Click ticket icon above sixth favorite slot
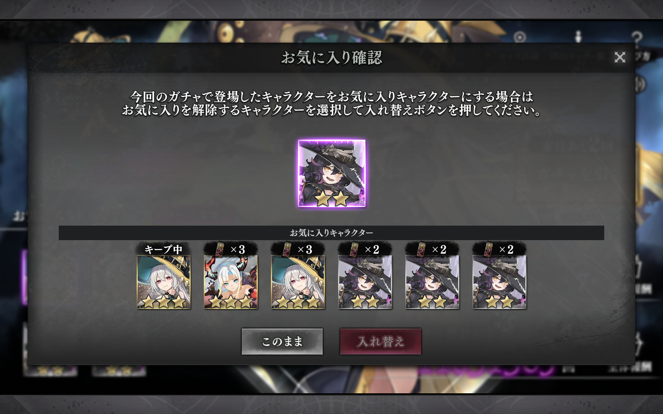Viewport: 663px width, 414px height. pos(488,249)
